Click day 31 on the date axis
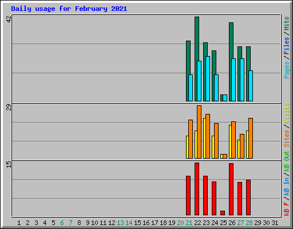Image resolution: width=293 pixels, height=229 pixels. click(x=275, y=223)
